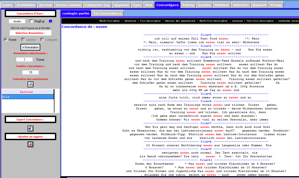Show the Stat tab

pos(149,5)
